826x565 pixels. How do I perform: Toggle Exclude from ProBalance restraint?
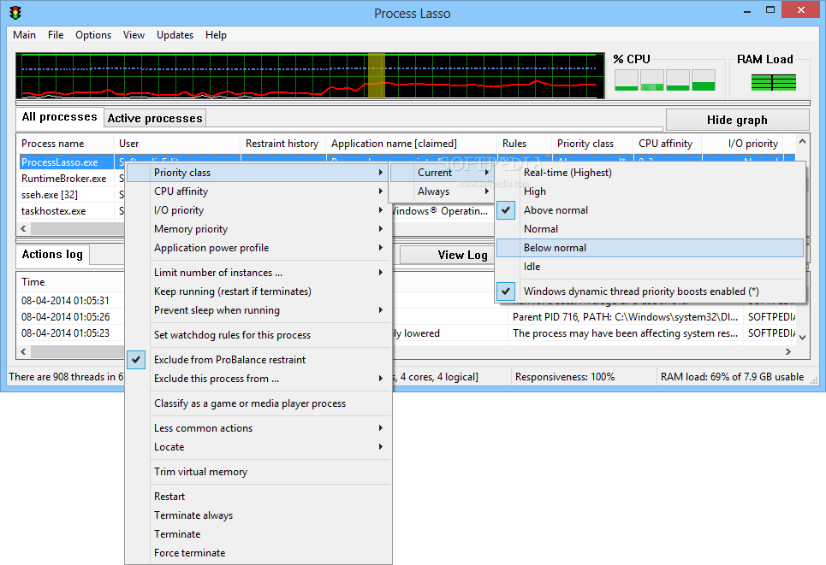coord(136,359)
